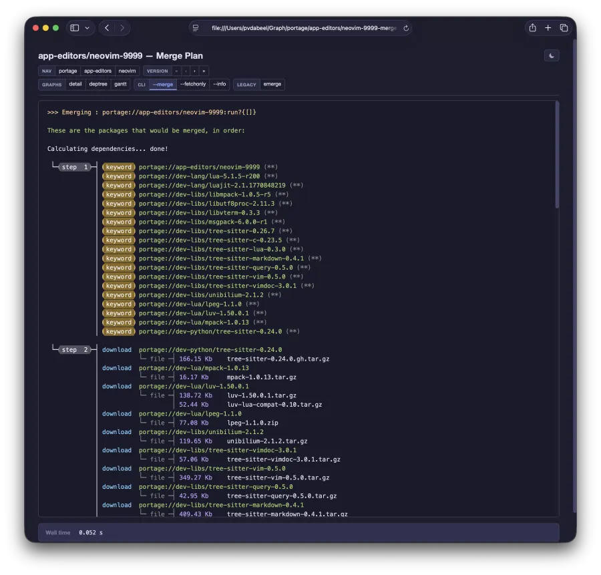
Task: Click keyword badge beside tree-sitter-markdown-0.4.1
Action: click(119, 258)
